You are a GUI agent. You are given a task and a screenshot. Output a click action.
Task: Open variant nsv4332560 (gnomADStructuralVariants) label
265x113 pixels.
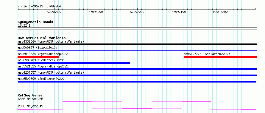[51, 41]
